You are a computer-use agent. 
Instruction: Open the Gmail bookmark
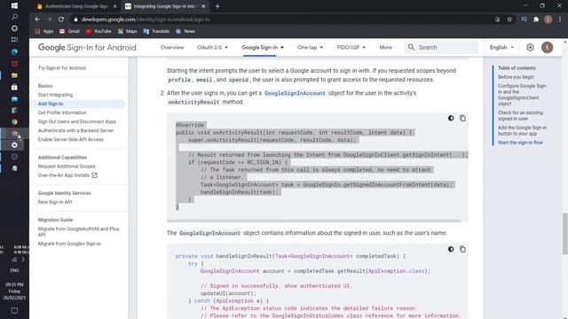[x=69, y=32]
